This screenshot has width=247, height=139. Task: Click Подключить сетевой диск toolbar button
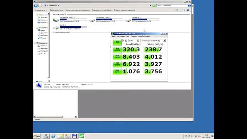[102, 10]
